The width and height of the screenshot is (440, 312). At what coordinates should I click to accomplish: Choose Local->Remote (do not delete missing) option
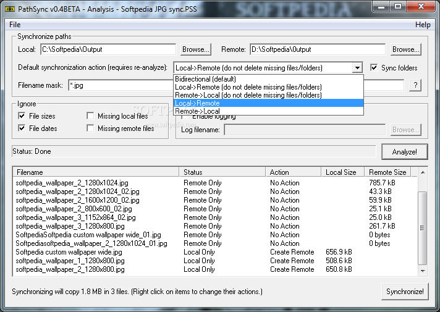[x=268, y=87]
